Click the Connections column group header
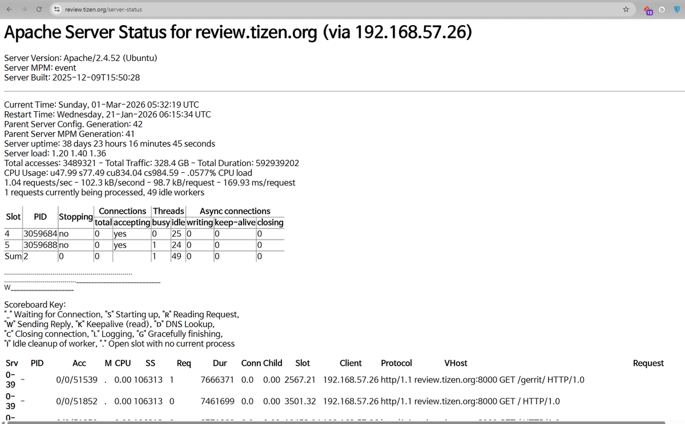 point(122,211)
